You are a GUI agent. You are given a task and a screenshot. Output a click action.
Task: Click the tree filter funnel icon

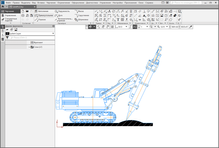(x=7, y=38)
